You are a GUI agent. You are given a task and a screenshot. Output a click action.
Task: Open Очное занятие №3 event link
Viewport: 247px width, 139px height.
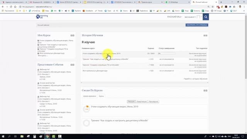47,110
